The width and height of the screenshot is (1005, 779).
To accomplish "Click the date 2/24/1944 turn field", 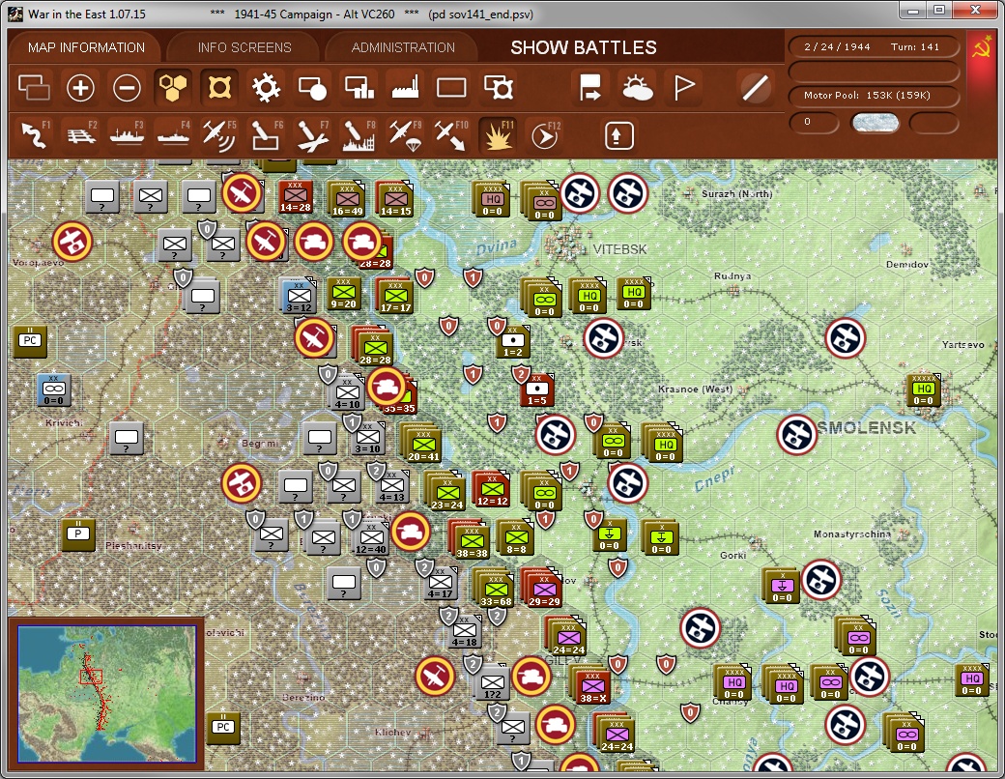I will [x=873, y=46].
